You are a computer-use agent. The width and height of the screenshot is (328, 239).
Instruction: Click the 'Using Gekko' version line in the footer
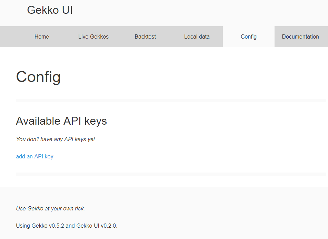(67, 226)
